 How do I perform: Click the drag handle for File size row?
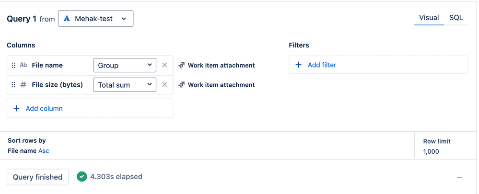point(13,85)
